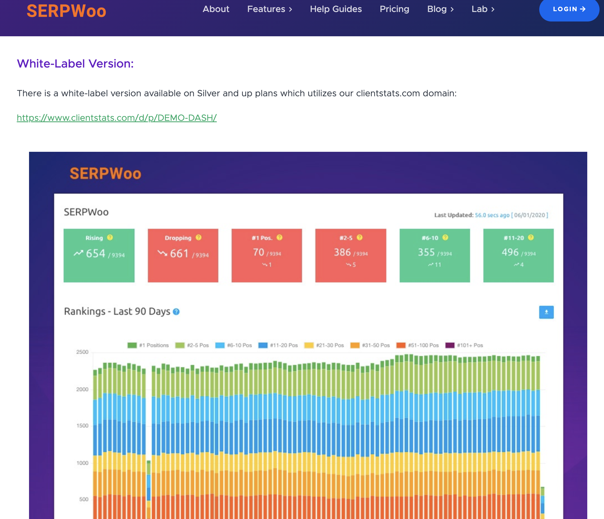Click the help icon beside Rankings - Last 90 Days
Screen dimensions: 604x519
(176, 312)
